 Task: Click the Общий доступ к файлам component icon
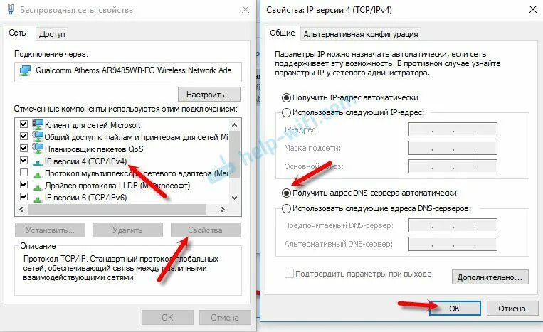pos(38,136)
